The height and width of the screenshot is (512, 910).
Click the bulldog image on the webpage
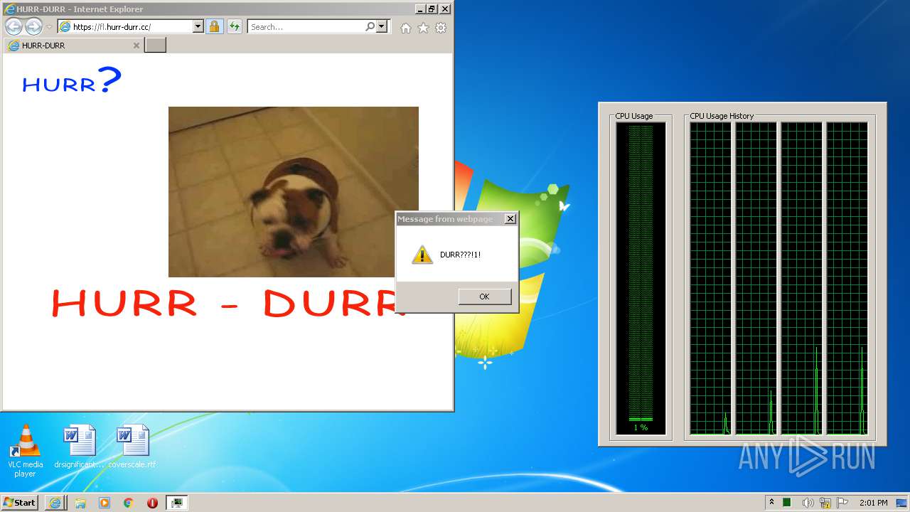coord(293,192)
